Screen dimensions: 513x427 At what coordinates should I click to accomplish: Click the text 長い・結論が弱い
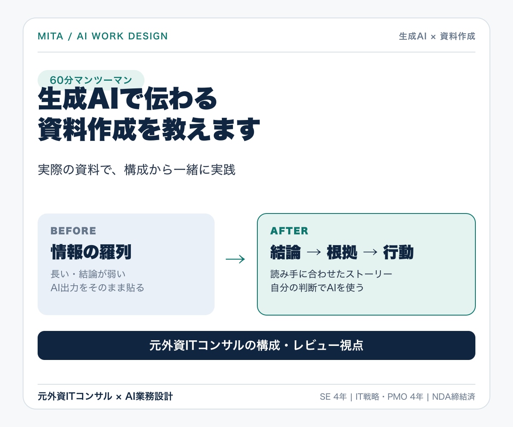point(88,274)
